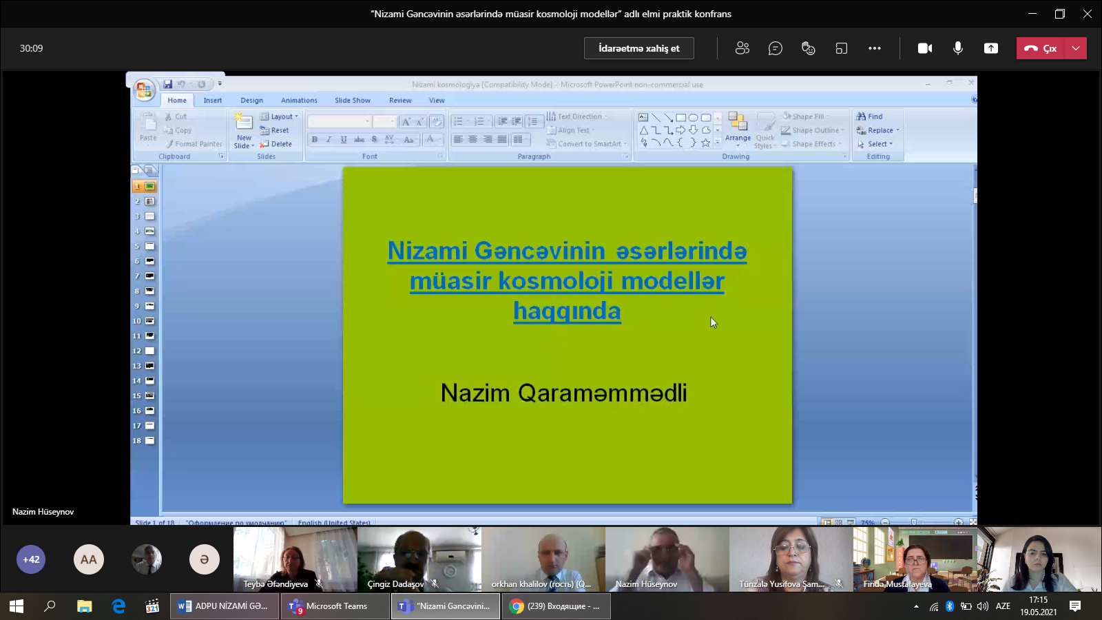Open the reactions and raise hand menu
The height and width of the screenshot is (620, 1102).
click(x=808, y=48)
